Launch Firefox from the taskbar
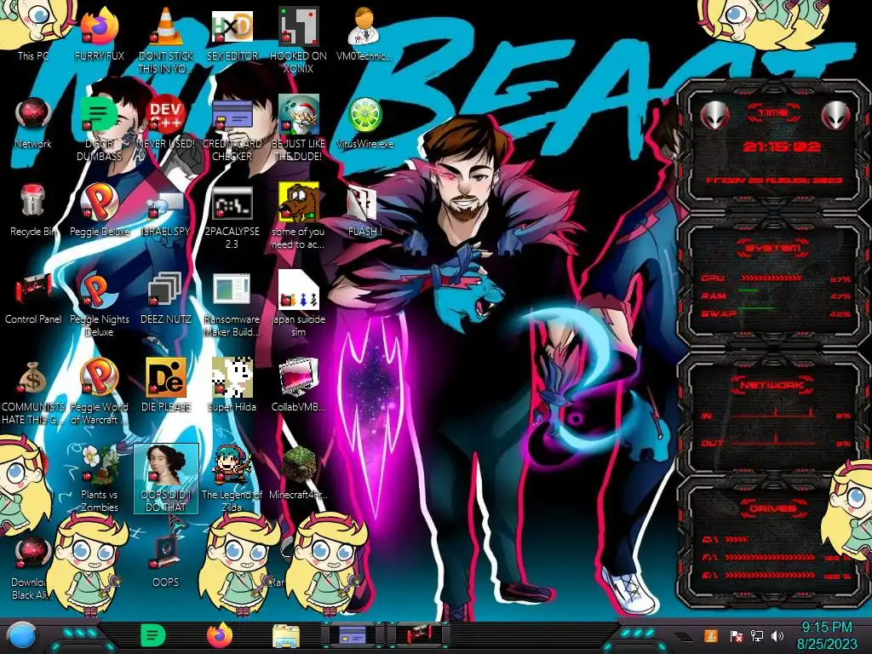The width and height of the screenshot is (872, 654). pyautogui.click(x=220, y=635)
